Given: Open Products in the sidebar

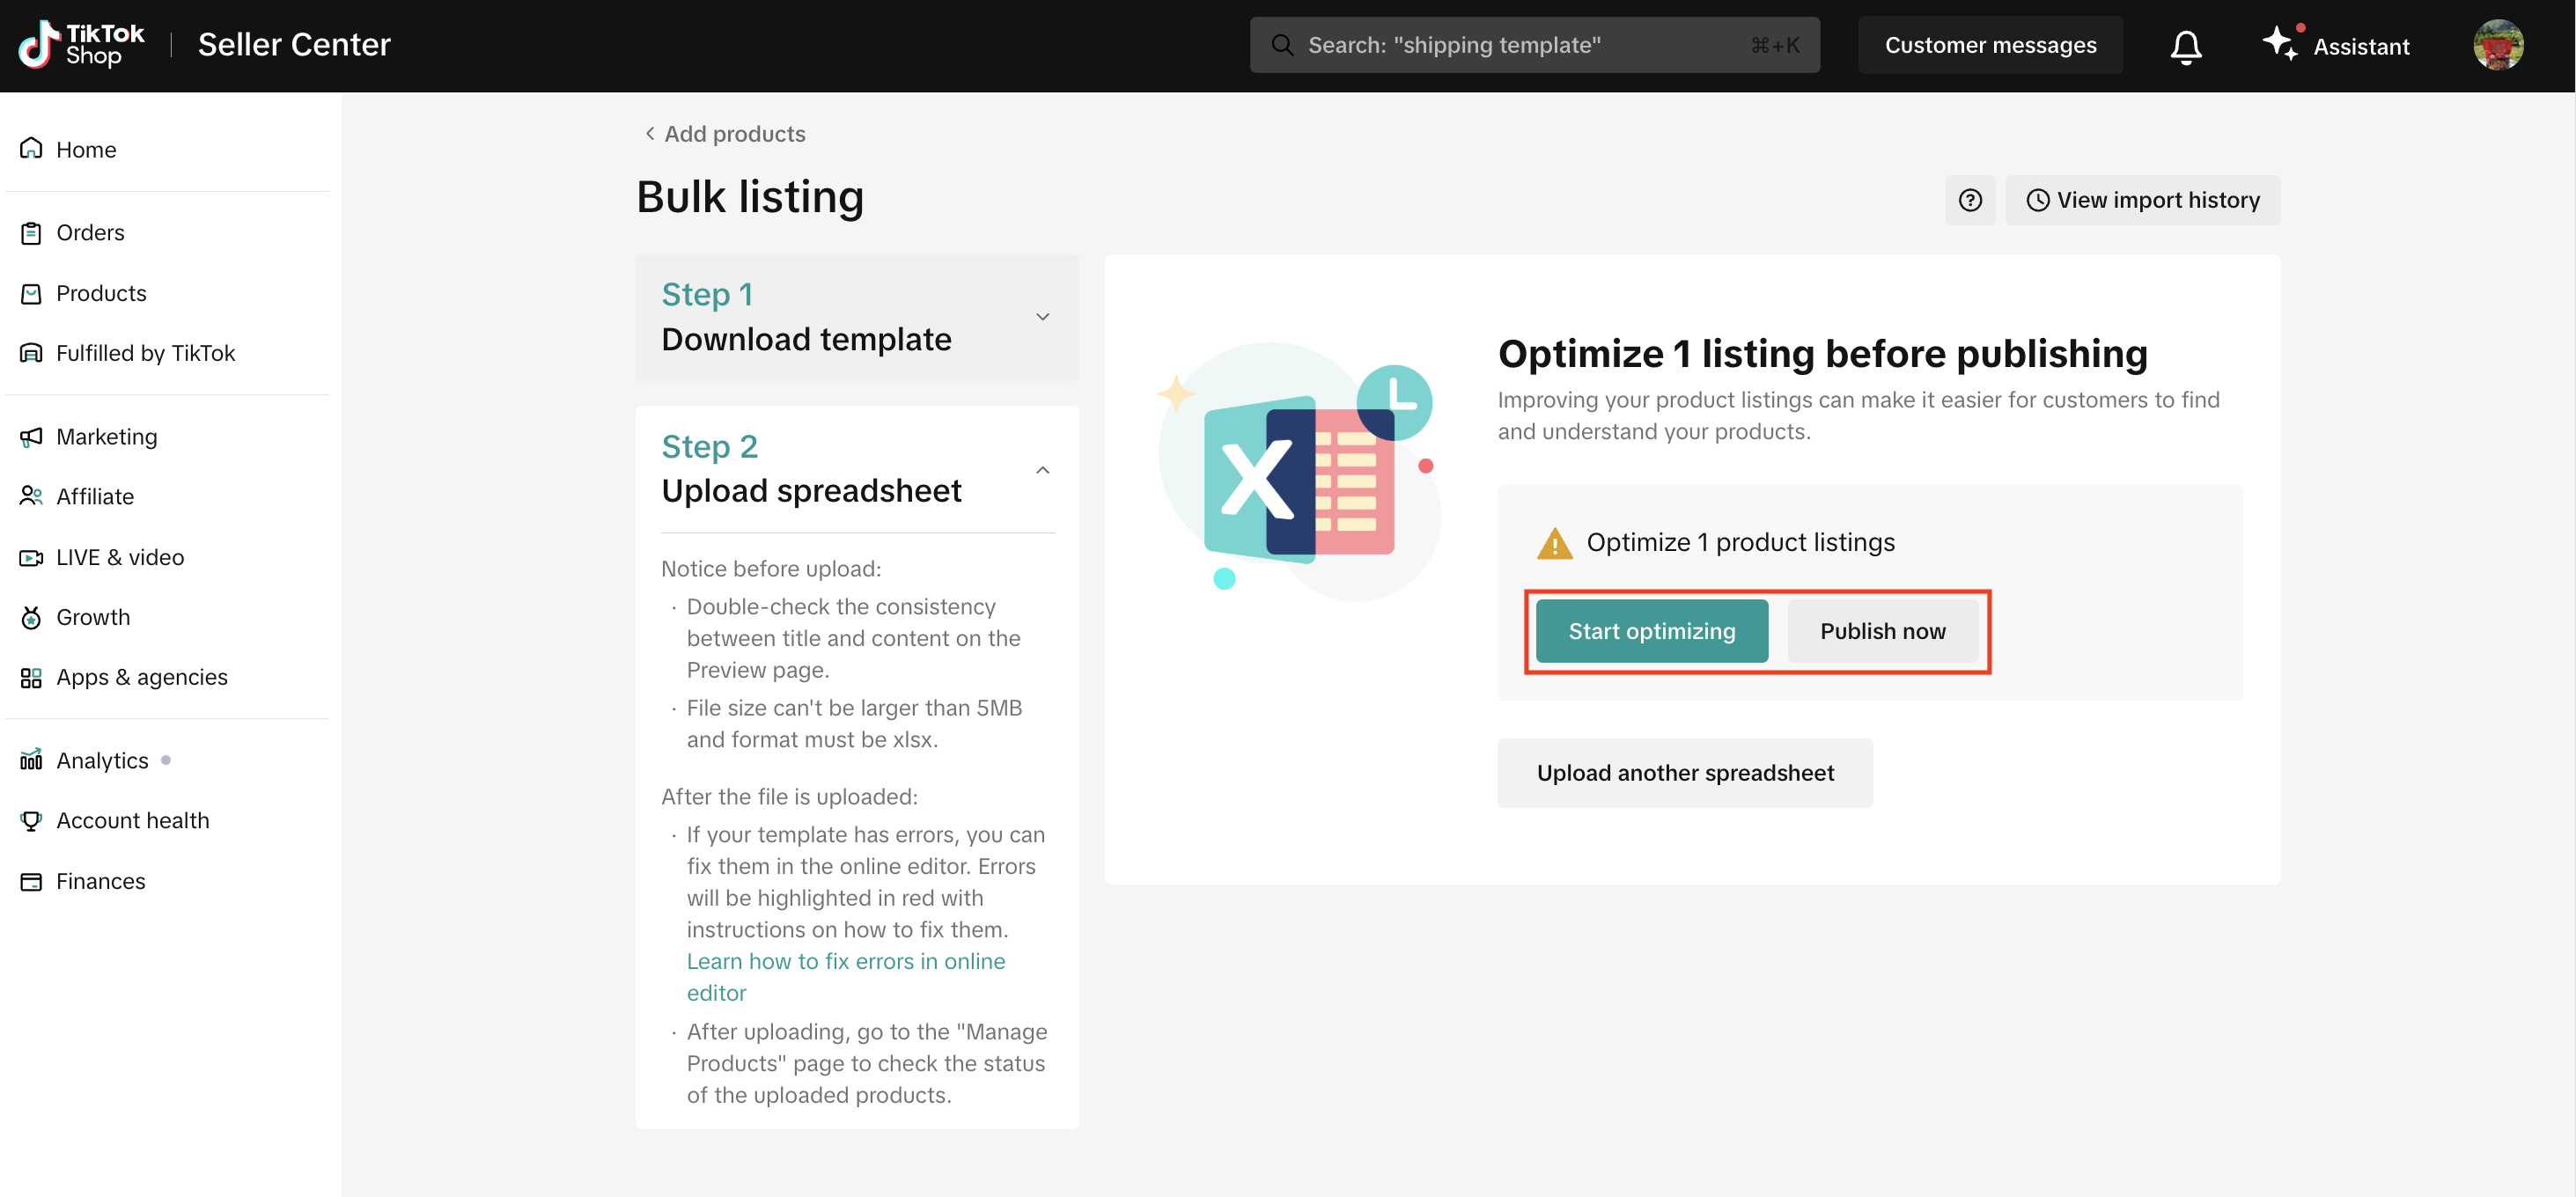Looking at the screenshot, I should pyautogui.click(x=101, y=293).
